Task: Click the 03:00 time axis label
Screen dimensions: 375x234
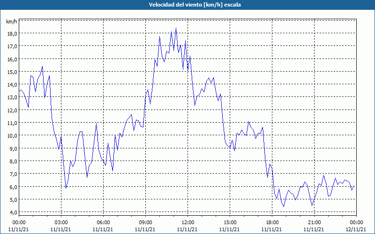Action: pos(61,223)
